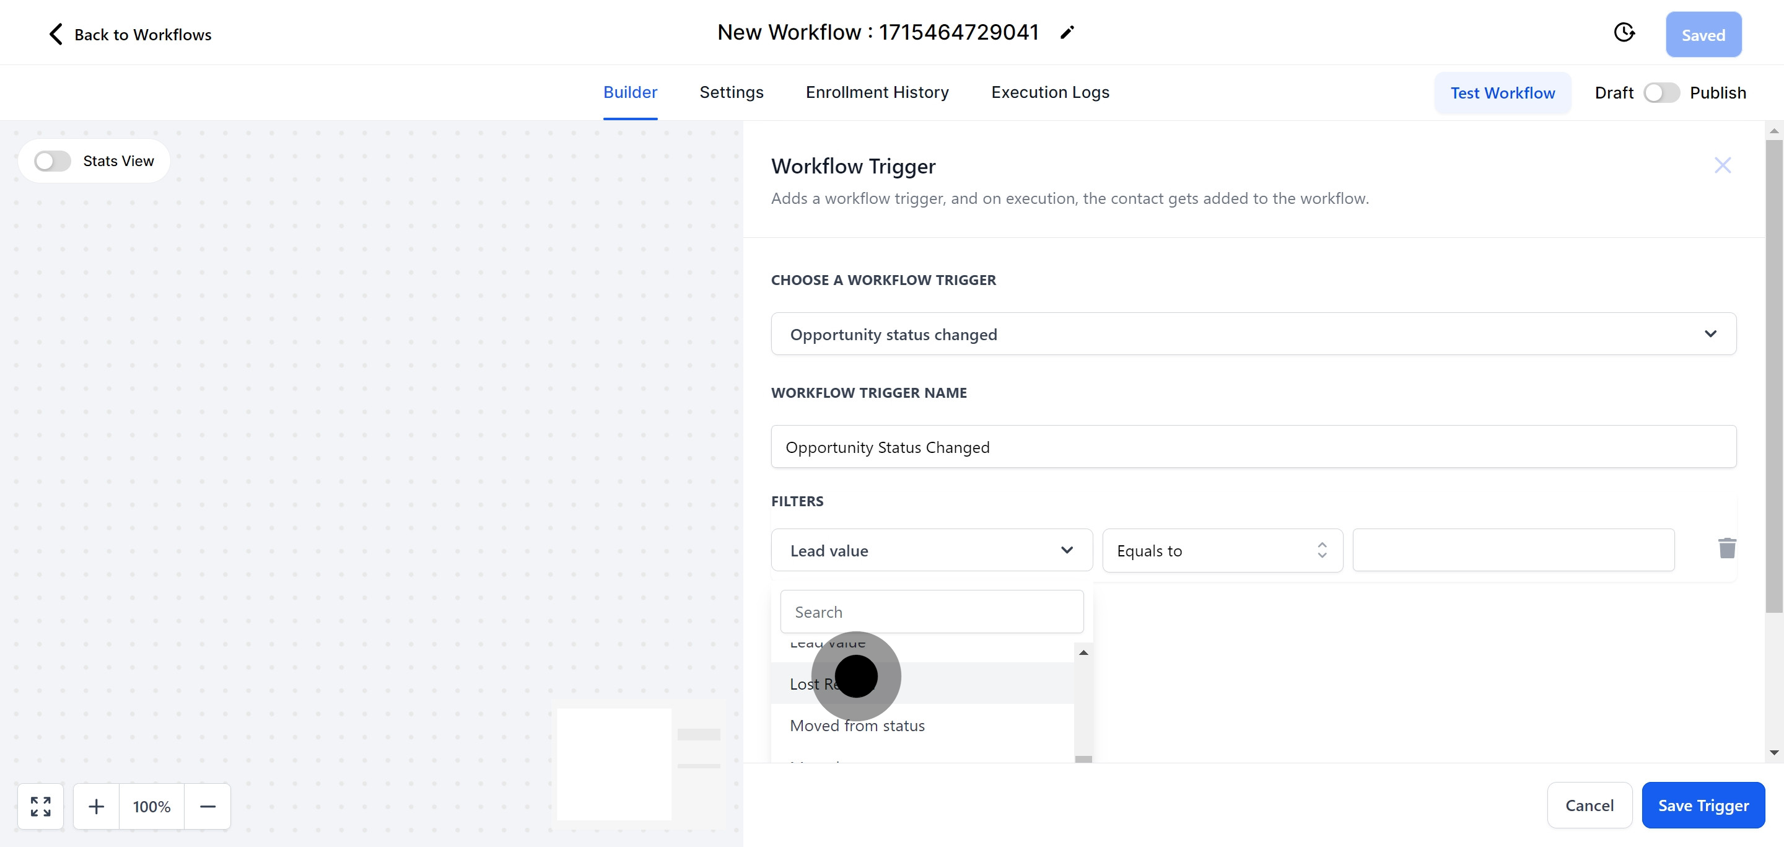Open the Lead value filter dropdown
The height and width of the screenshot is (847, 1784).
point(931,551)
